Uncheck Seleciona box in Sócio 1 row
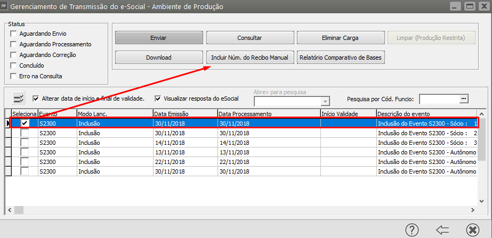 (25, 124)
